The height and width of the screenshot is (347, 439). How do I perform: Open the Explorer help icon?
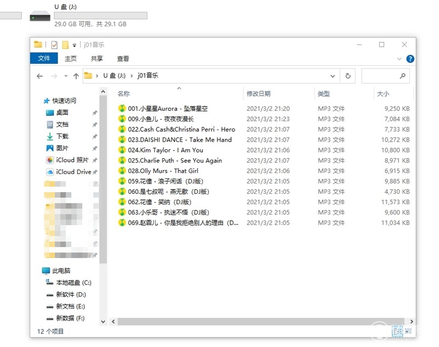point(410,59)
